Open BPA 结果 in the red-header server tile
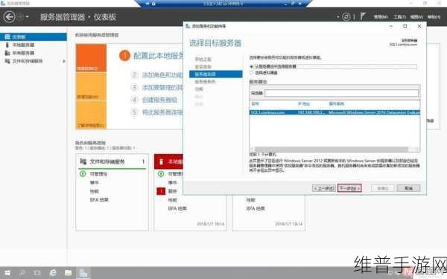The image size is (447, 279). pos(177,208)
